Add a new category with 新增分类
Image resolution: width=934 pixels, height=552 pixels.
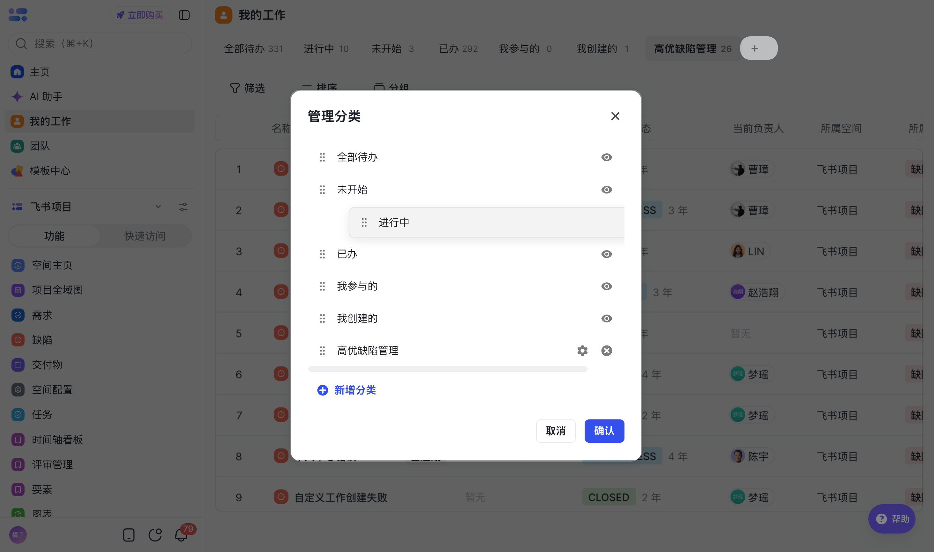click(x=346, y=390)
